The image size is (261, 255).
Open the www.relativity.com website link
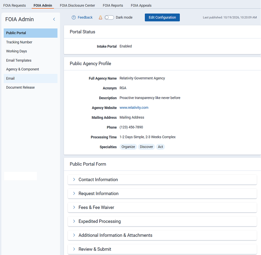tap(134, 107)
